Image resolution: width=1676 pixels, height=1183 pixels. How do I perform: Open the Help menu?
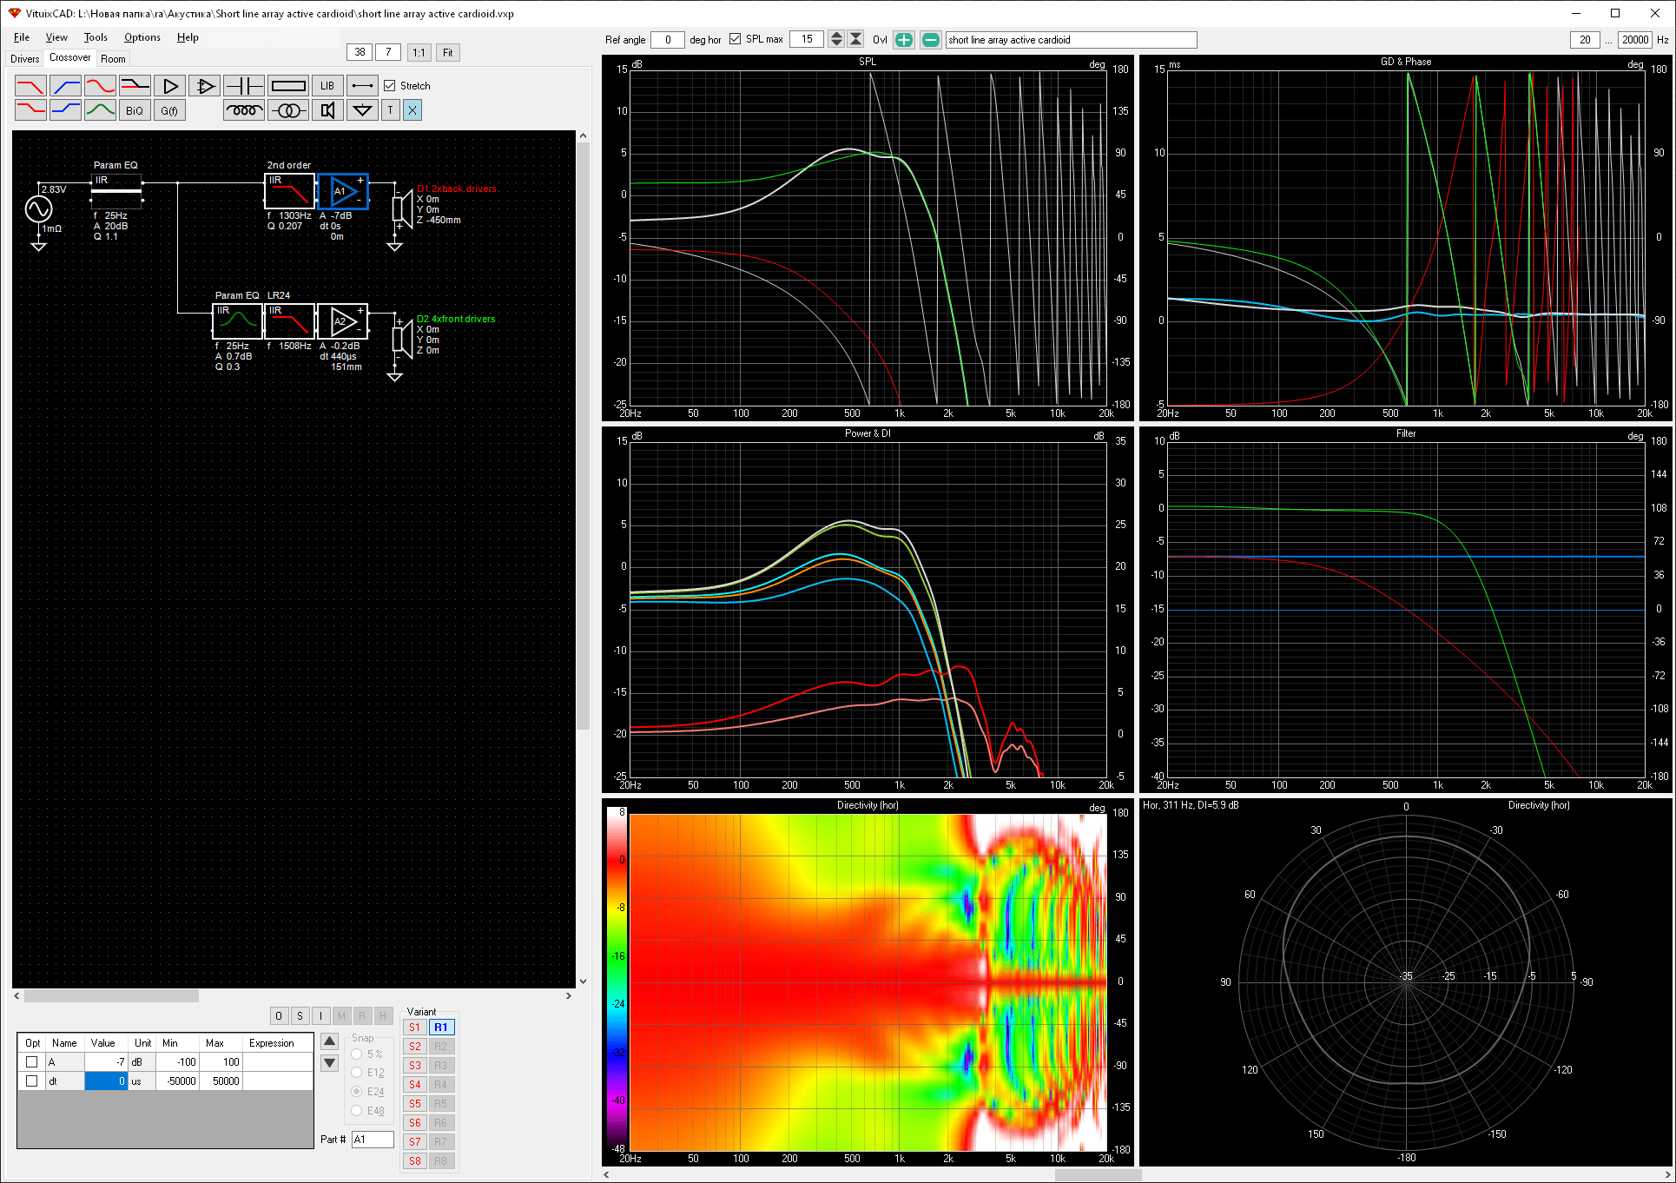(x=188, y=37)
